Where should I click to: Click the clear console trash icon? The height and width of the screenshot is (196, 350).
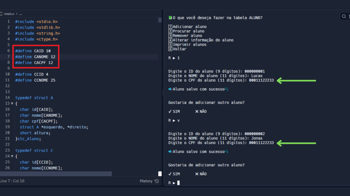click(349, 16)
